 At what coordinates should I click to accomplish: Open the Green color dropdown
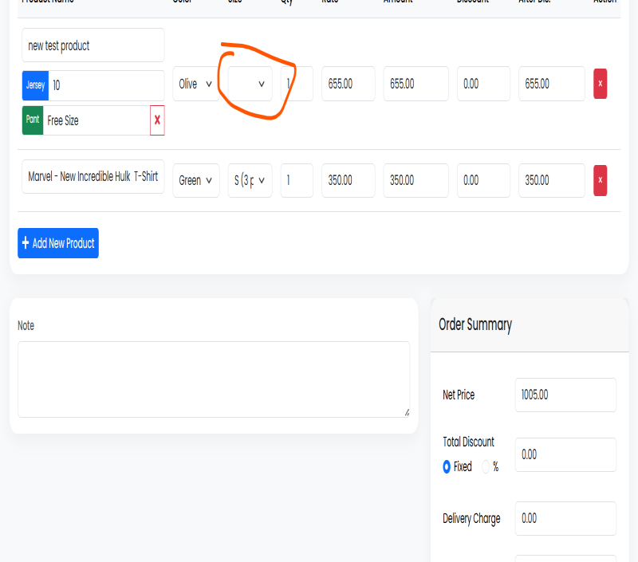pyautogui.click(x=196, y=180)
